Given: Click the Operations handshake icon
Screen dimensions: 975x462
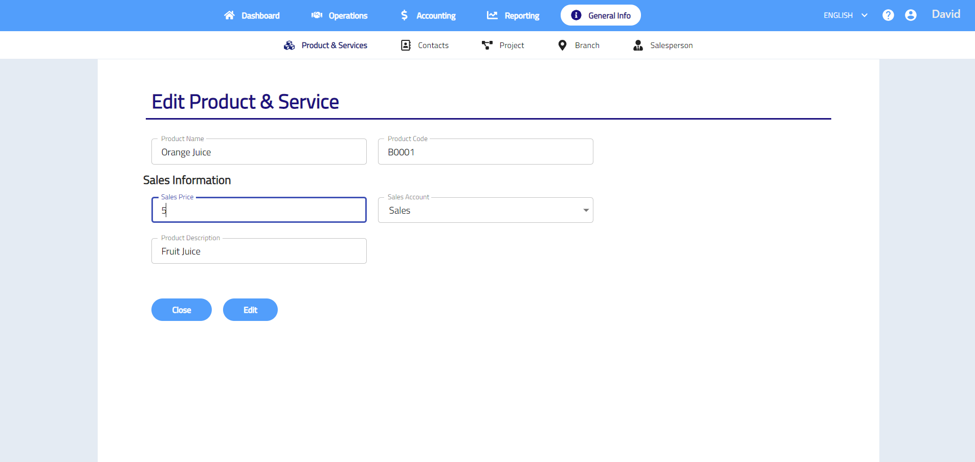Looking at the screenshot, I should 317,15.
